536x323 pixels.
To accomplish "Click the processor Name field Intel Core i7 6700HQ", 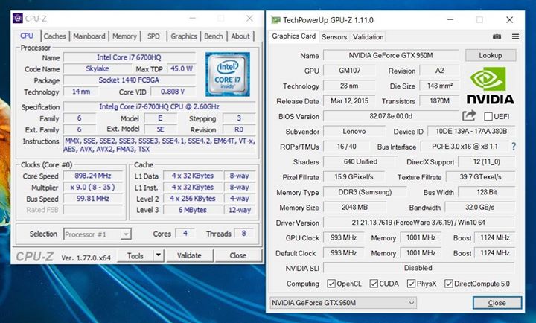I will click(130, 57).
